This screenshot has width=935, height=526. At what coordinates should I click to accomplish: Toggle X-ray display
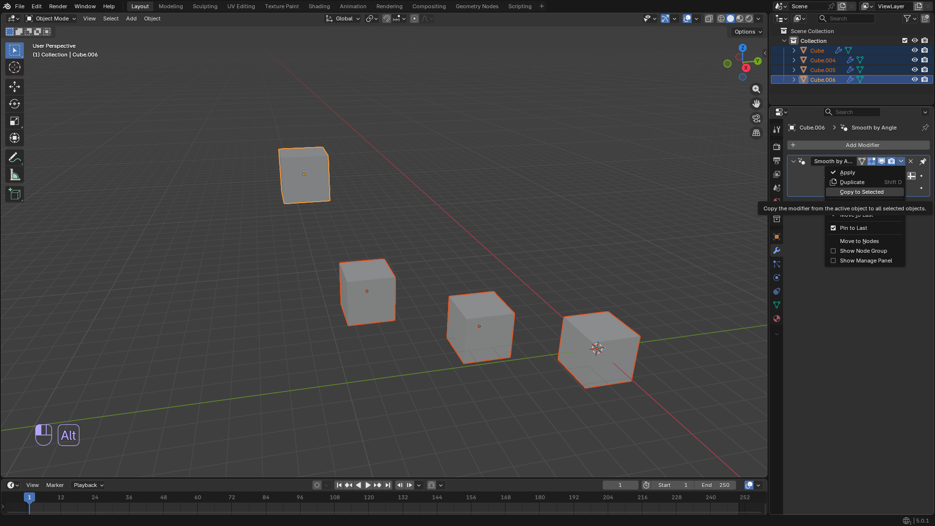709,19
